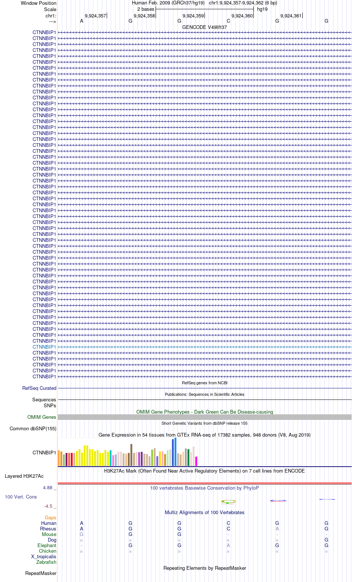Select base A in the top sequence row
This screenshot has height=582, width=352.
(x=82, y=21)
